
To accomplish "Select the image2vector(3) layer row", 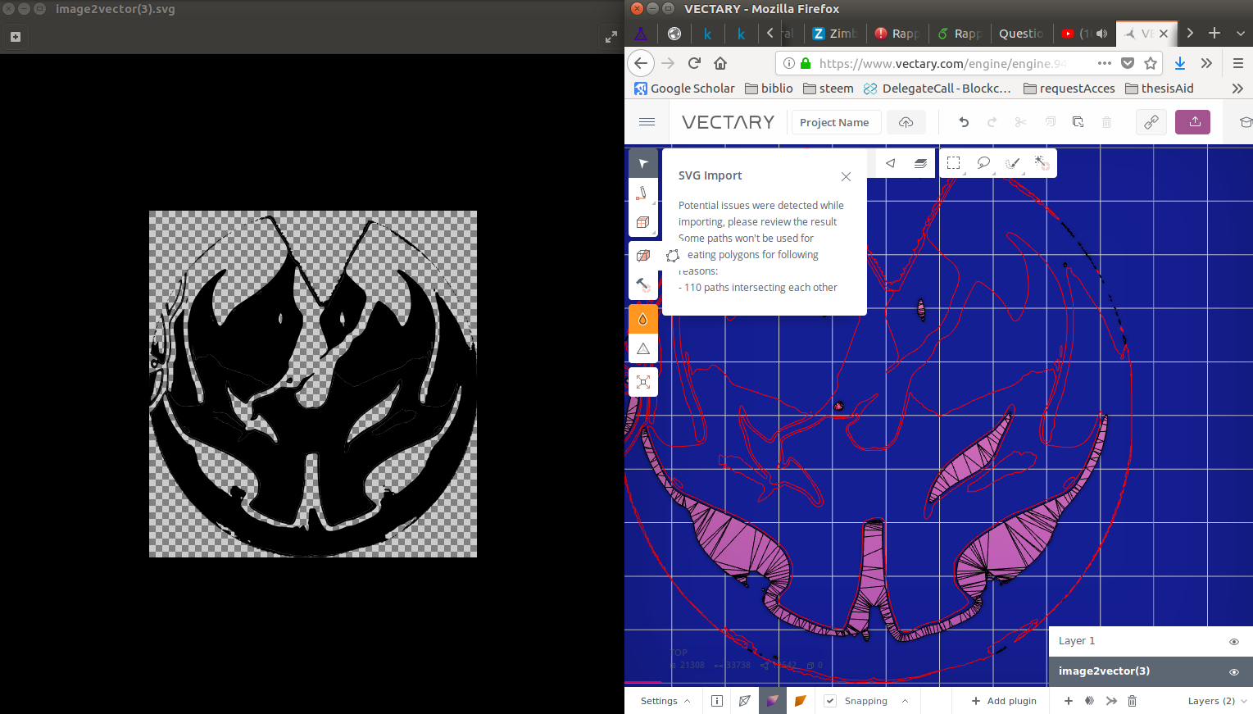I will coord(1151,671).
